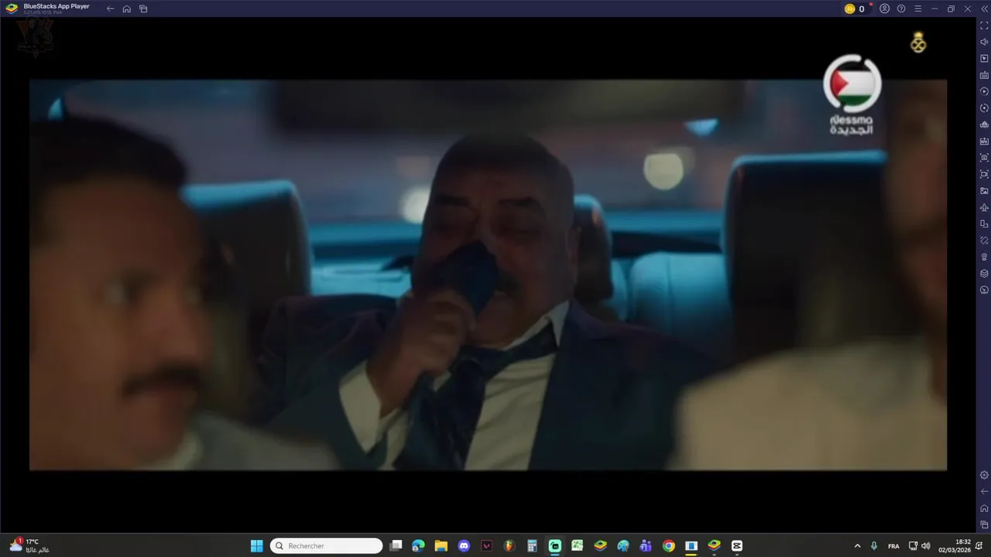Shake the device with the sidebar icon
991x557 pixels.
click(x=984, y=241)
